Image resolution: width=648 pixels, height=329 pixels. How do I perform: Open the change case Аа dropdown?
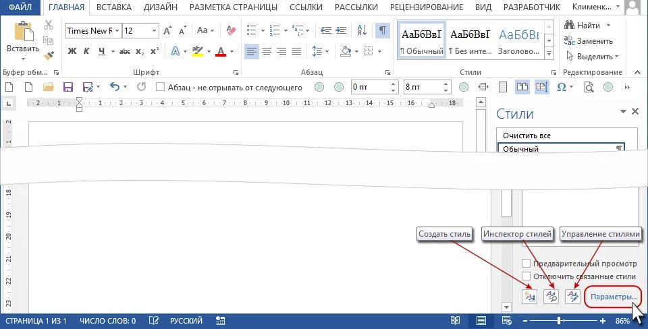coord(205,30)
